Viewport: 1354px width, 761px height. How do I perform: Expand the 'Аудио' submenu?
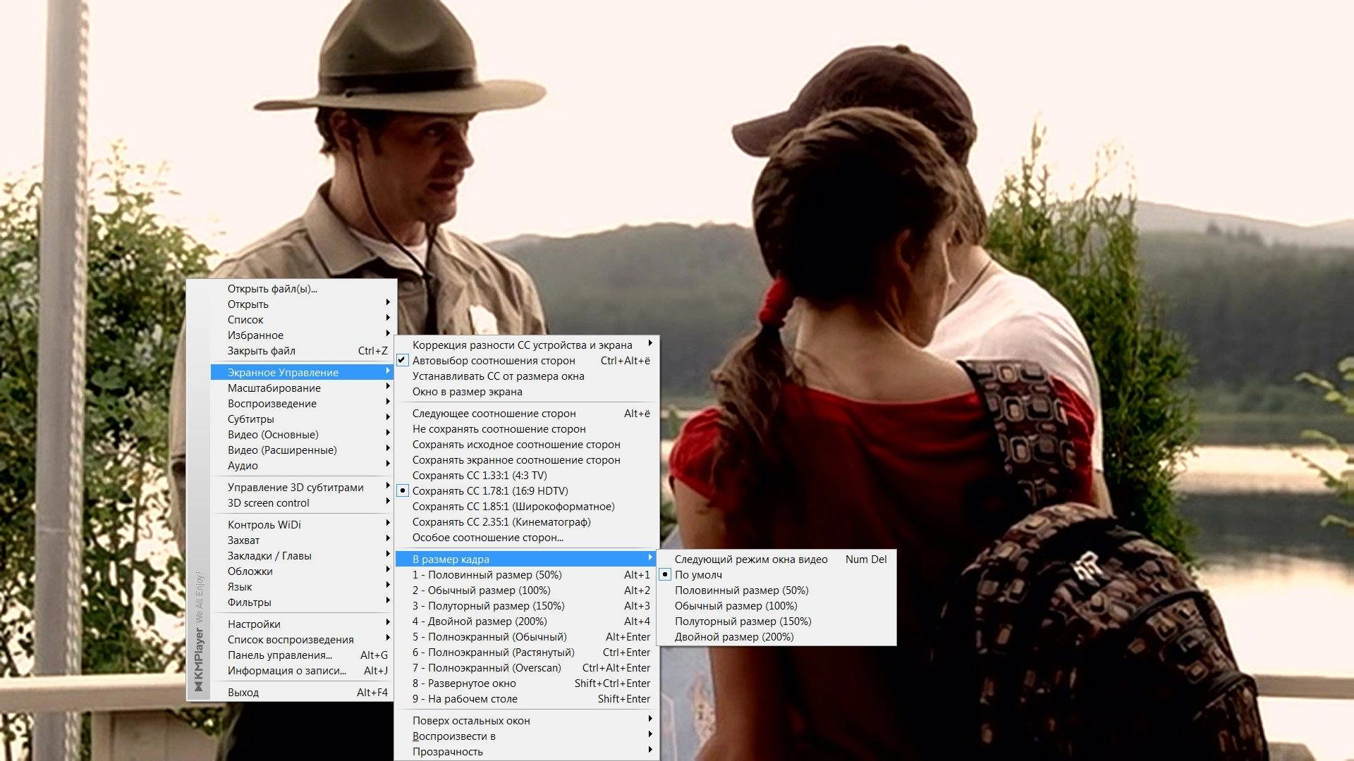(x=302, y=465)
